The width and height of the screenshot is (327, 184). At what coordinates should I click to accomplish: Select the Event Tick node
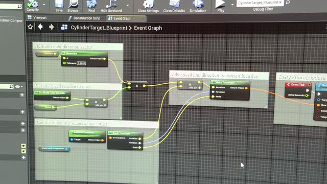[298, 90]
